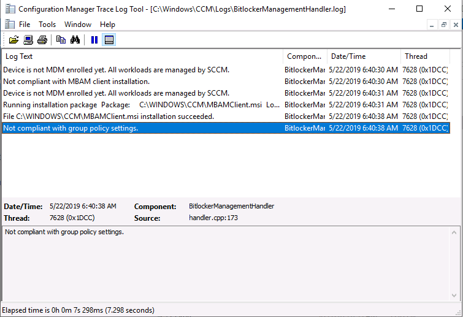Click the Print toolbar icon
The image size is (463, 317).
pyautogui.click(x=42, y=40)
